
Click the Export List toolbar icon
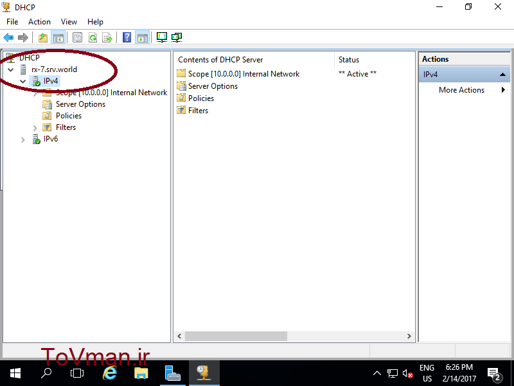point(107,38)
